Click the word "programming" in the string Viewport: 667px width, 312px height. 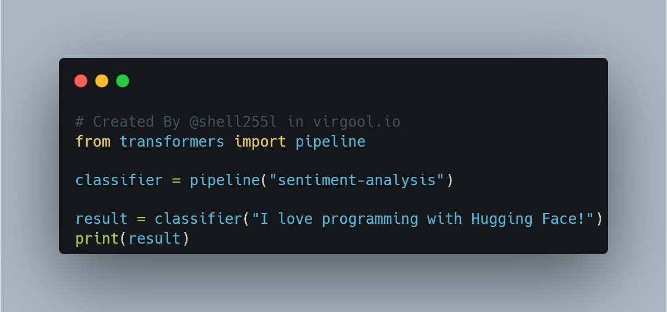tap(370, 219)
